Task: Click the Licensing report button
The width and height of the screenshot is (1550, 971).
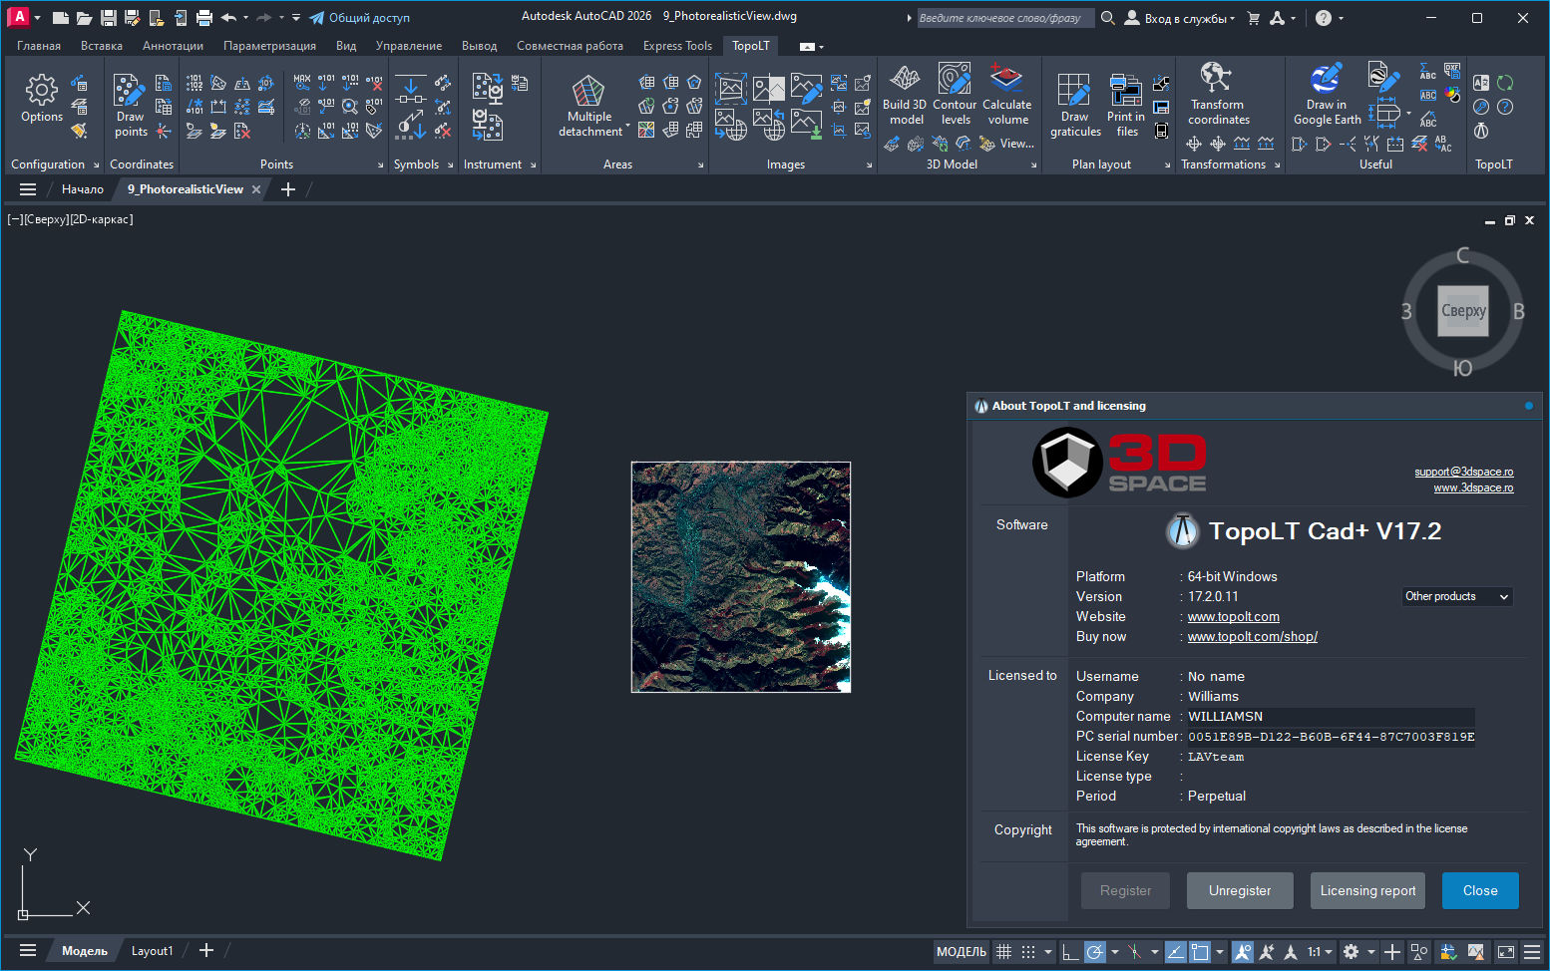Action: (1367, 890)
